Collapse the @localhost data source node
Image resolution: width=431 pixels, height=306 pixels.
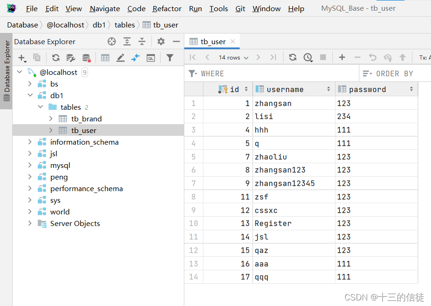[x=20, y=72]
